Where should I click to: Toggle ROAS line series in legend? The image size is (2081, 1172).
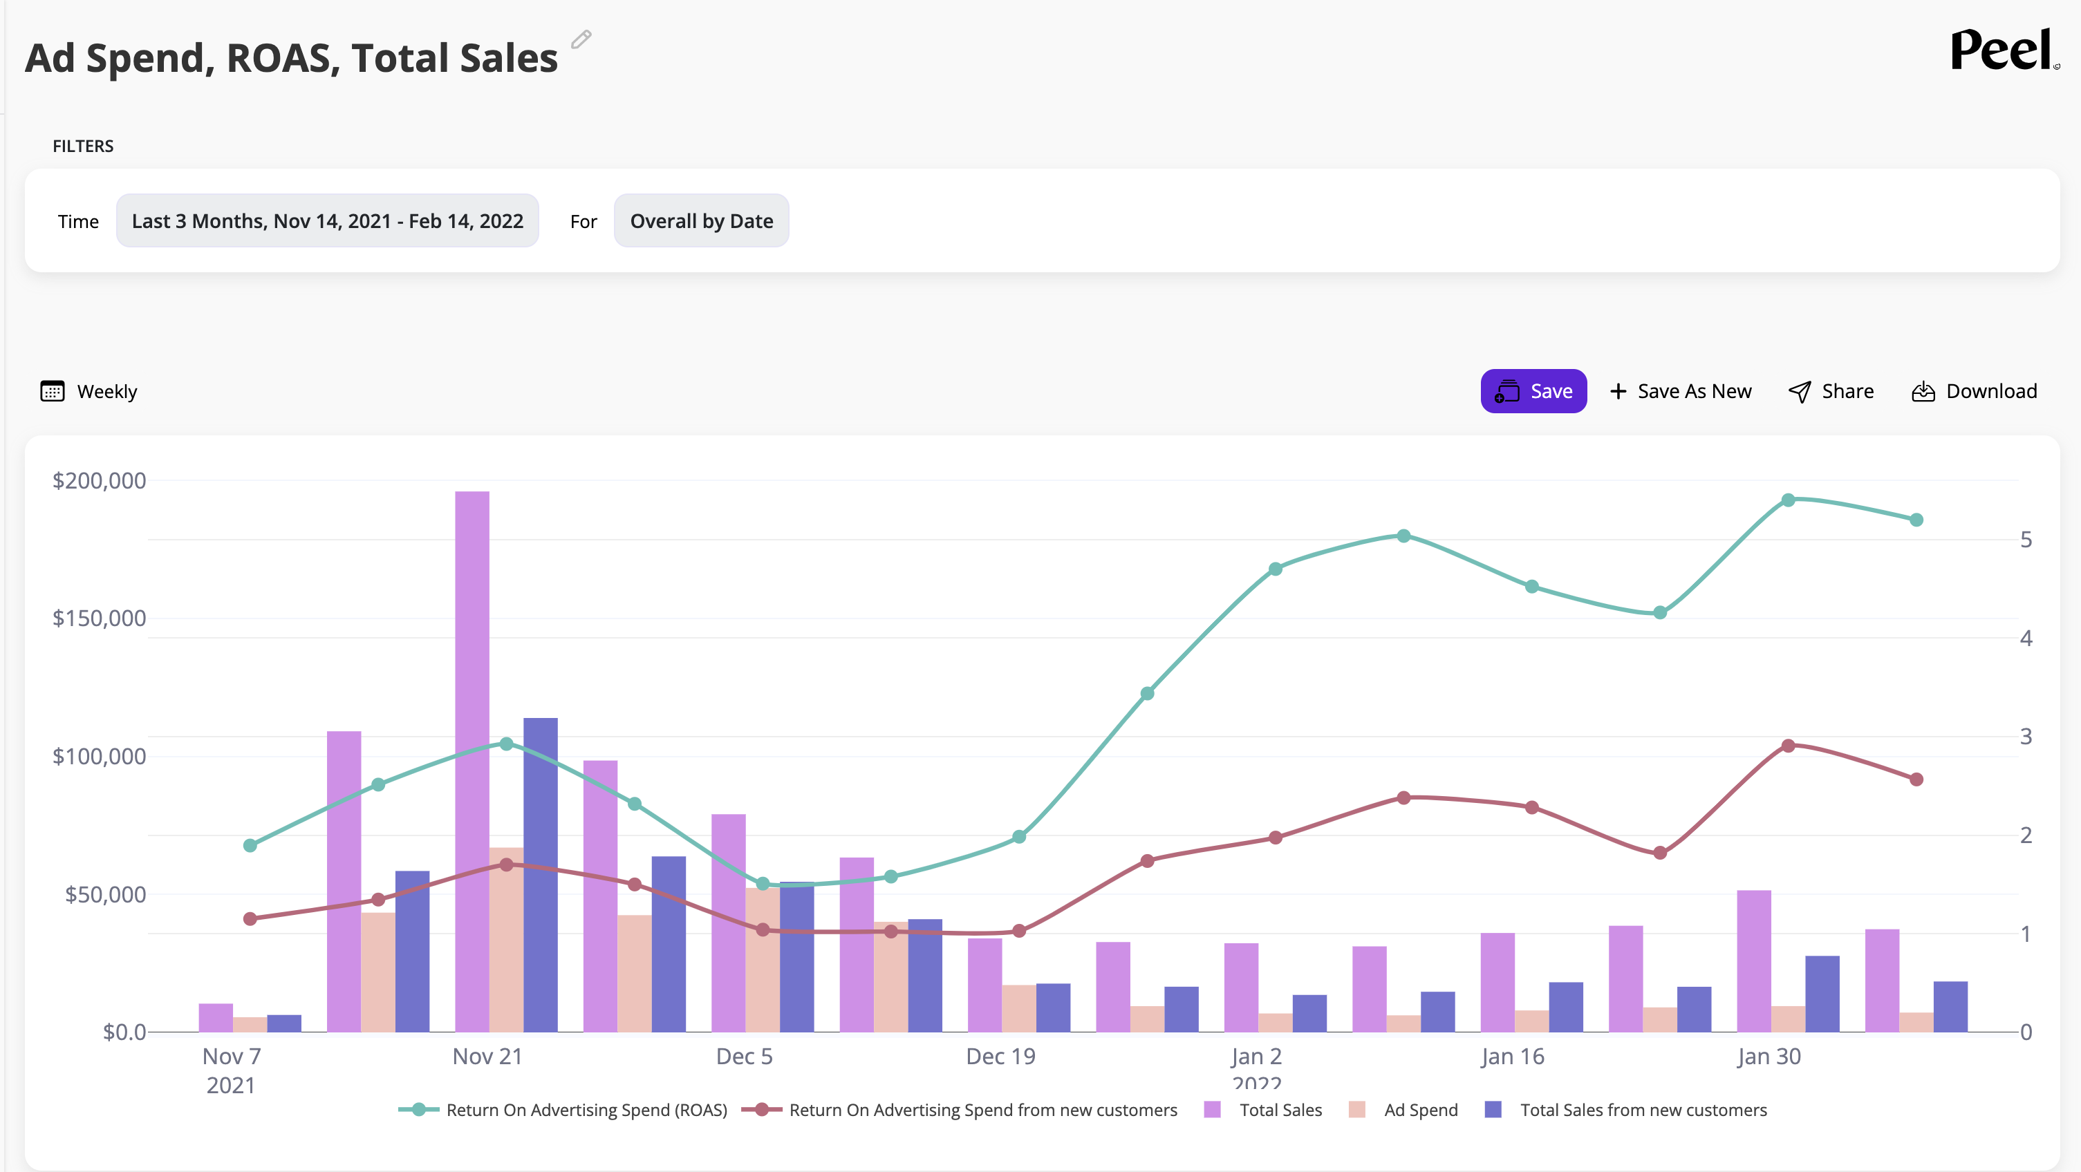tap(586, 1110)
